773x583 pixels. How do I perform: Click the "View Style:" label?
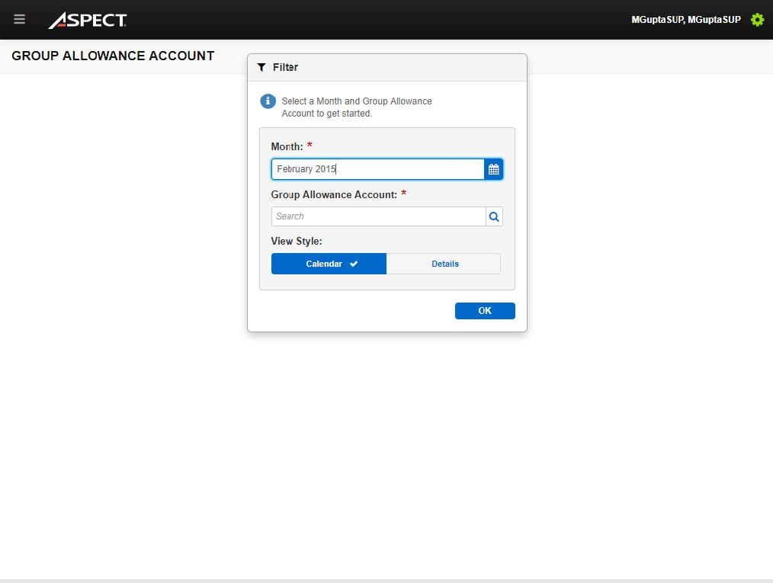click(x=297, y=241)
